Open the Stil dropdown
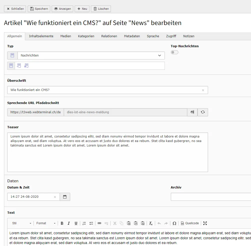 (22, 223)
